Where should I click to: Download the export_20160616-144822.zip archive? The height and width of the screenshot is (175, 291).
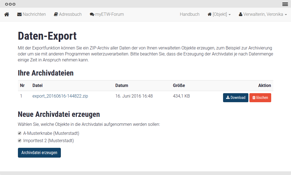coord(236,98)
